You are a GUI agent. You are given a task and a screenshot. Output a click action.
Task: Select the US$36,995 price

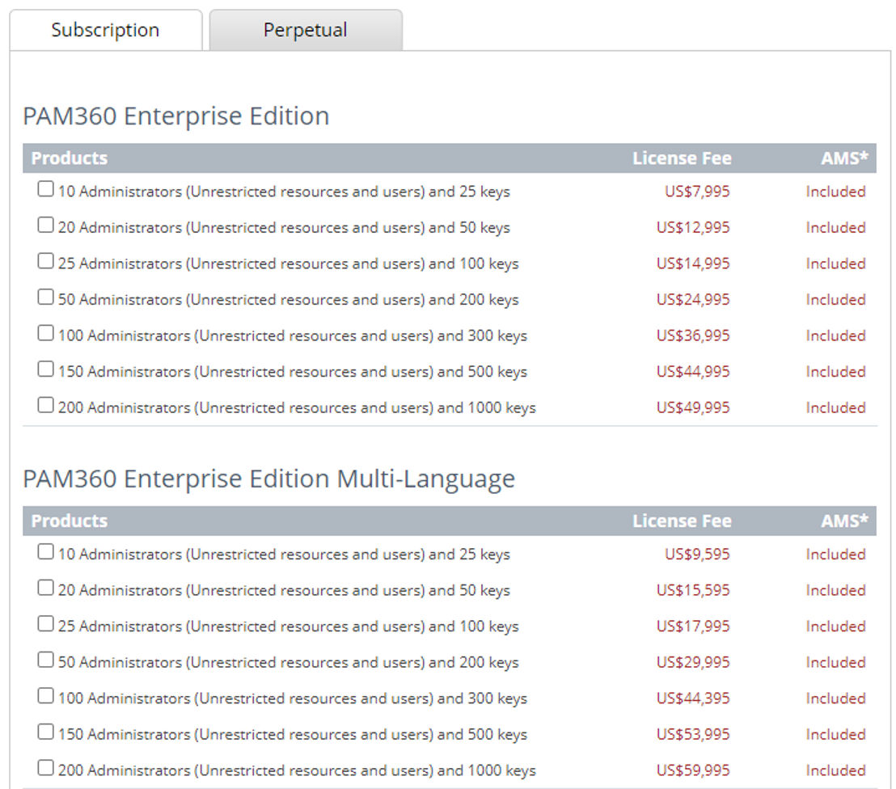(693, 335)
